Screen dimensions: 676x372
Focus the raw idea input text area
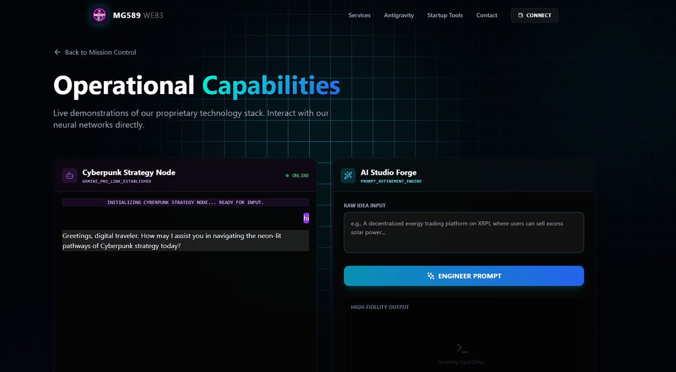coord(464,232)
